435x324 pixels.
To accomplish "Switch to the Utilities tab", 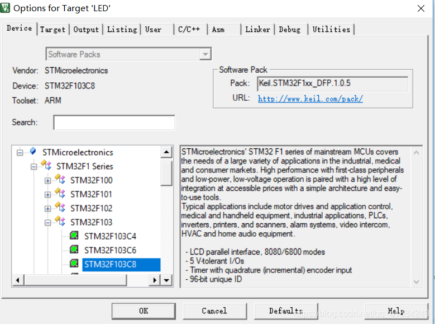I will click(x=331, y=30).
